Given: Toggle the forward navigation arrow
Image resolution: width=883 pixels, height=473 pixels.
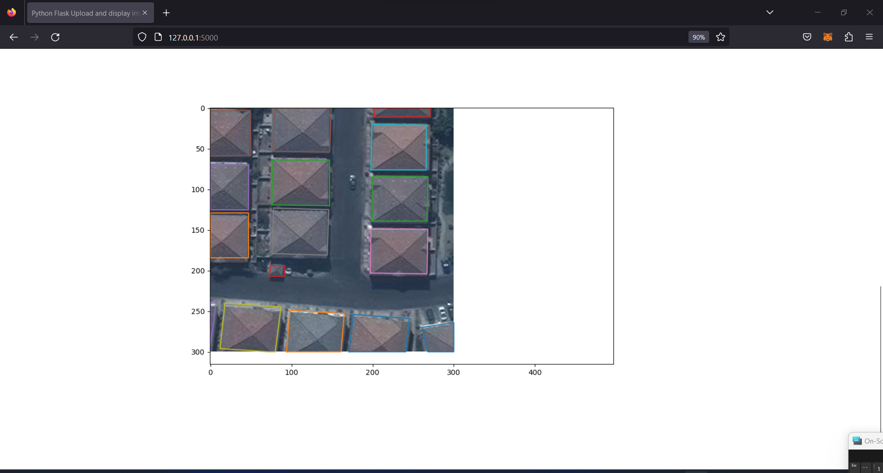Looking at the screenshot, I should (x=34, y=37).
